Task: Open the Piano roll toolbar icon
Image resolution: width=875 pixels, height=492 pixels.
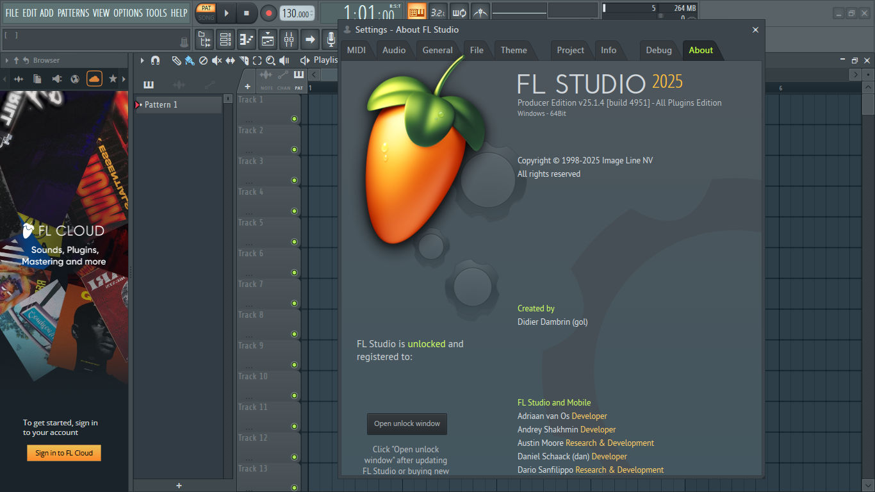Action: [x=246, y=39]
